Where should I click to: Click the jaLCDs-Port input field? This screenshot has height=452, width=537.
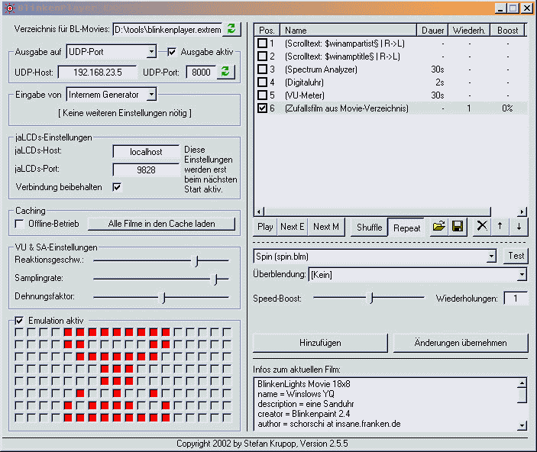(146, 169)
